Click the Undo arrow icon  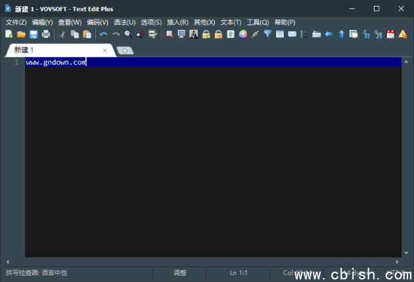coord(103,34)
